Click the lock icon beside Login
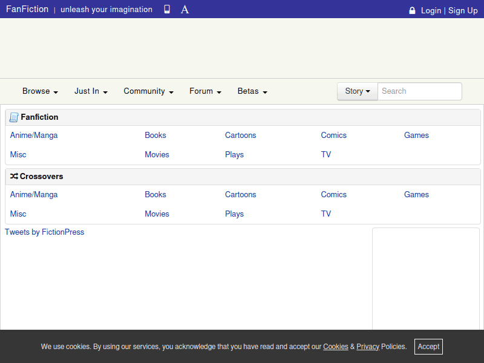 pos(412,10)
